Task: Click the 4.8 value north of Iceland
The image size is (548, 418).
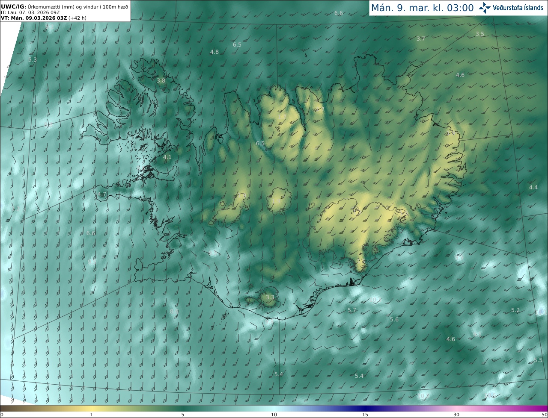Action: [214, 52]
